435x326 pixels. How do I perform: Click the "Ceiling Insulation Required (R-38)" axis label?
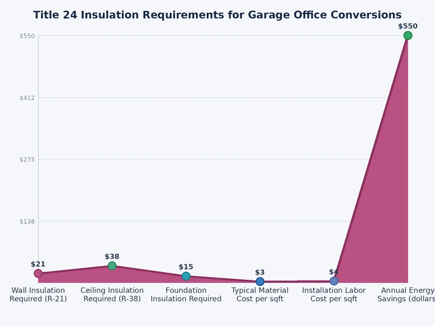112,294
